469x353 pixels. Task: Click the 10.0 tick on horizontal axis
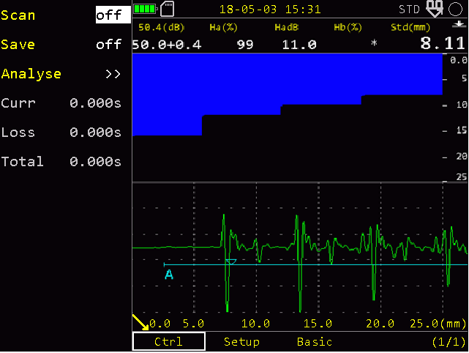tap(256, 324)
